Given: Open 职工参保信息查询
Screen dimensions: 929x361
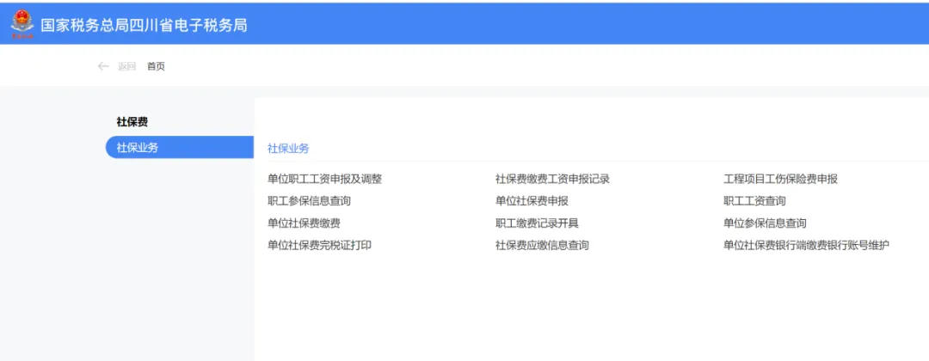Looking at the screenshot, I should (309, 201).
